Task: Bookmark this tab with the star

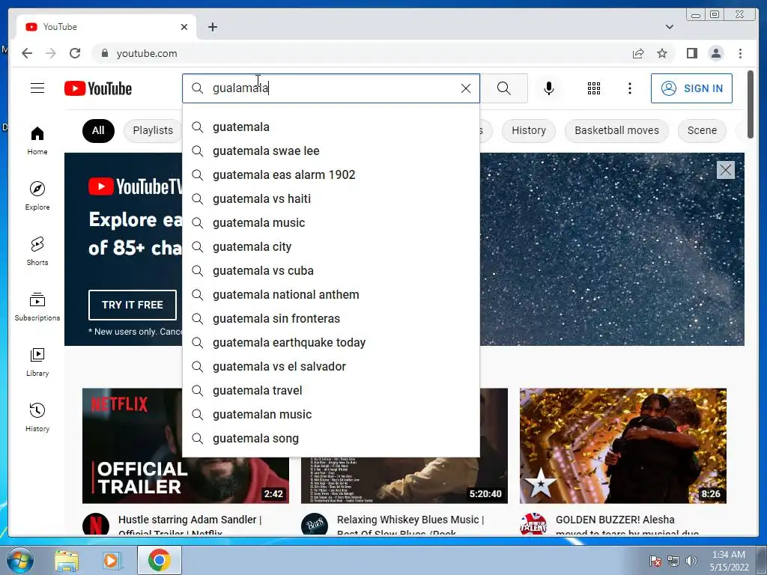Action: point(662,53)
